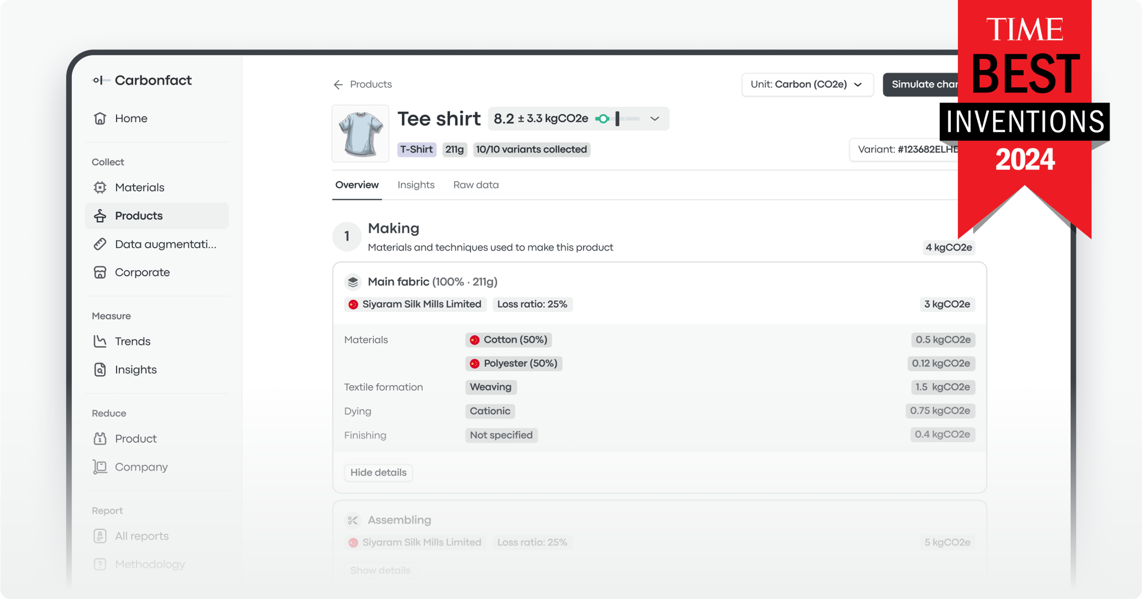Click the 3 kgCO2e Main fabric value
Screen dimensions: 1142x599
click(x=947, y=304)
